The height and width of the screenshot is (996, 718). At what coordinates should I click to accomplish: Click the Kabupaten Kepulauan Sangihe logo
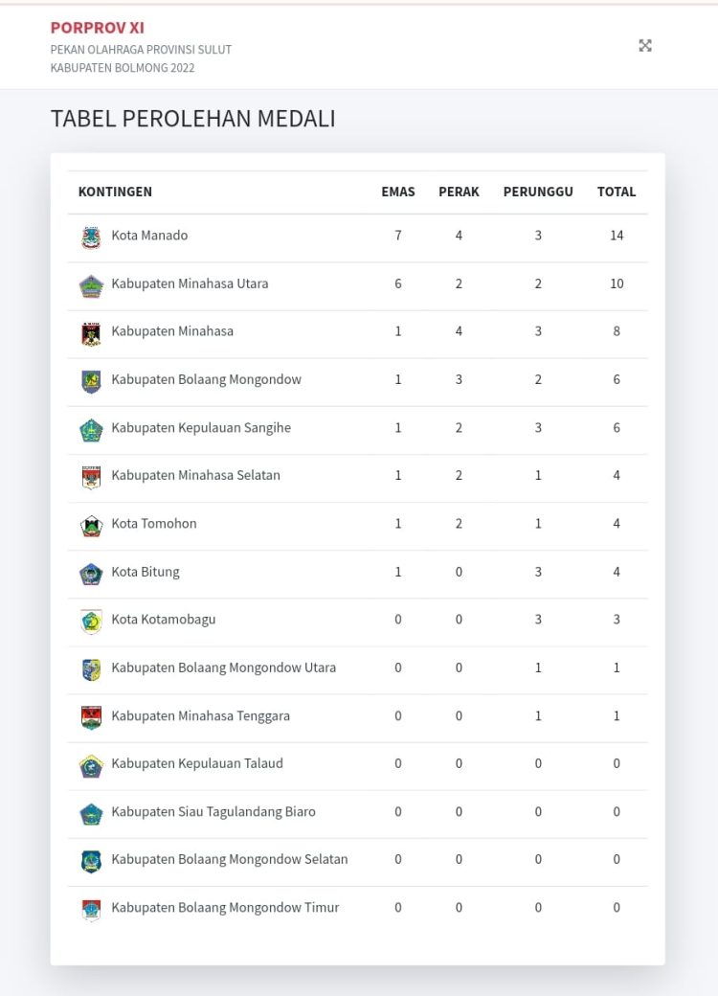(x=91, y=429)
